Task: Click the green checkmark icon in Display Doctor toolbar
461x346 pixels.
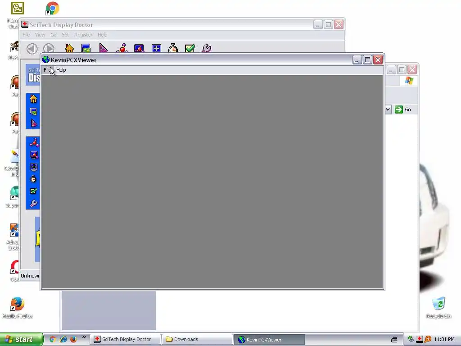Action: pyautogui.click(x=190, y=48)
